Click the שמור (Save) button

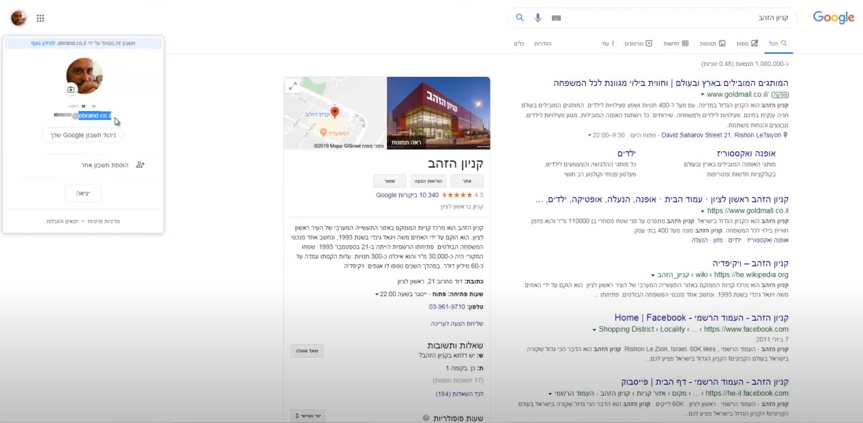(390, 181)
